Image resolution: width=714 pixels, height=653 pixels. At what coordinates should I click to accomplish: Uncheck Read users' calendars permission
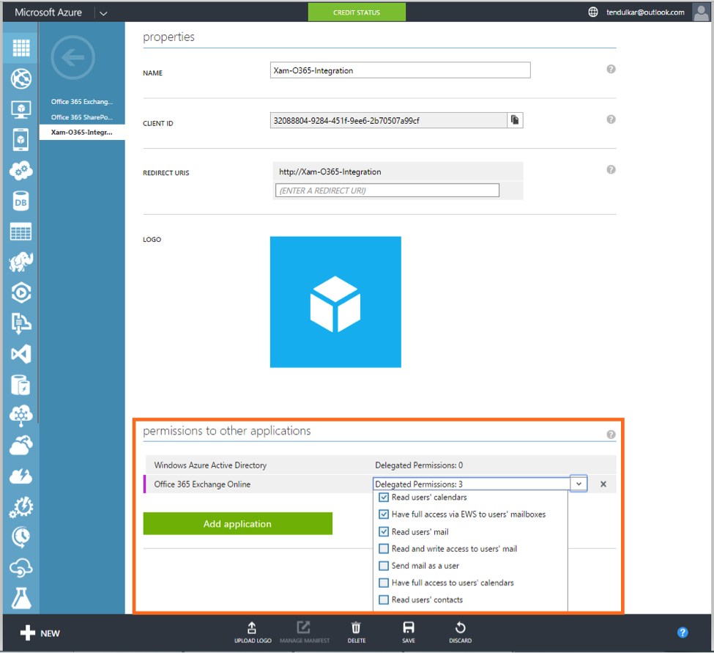tap(384, 497)
